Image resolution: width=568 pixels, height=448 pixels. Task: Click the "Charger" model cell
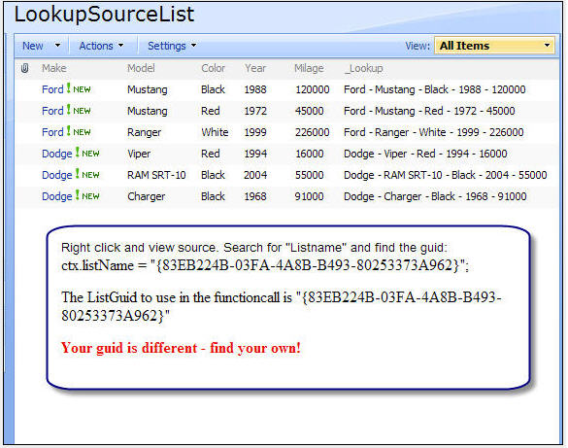[147, 196]
